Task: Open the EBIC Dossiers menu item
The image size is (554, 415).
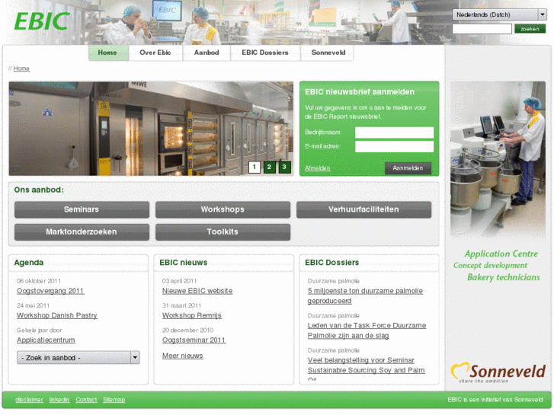Action: point(265,53)
